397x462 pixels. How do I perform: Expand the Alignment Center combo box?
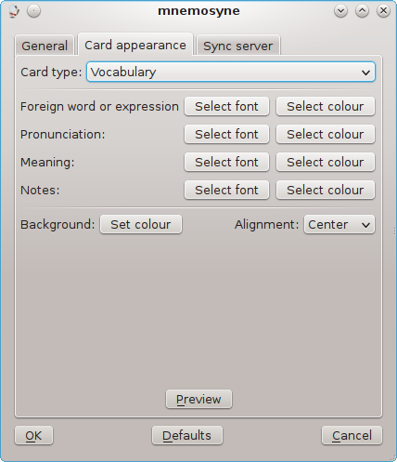[x=339, y=224]
